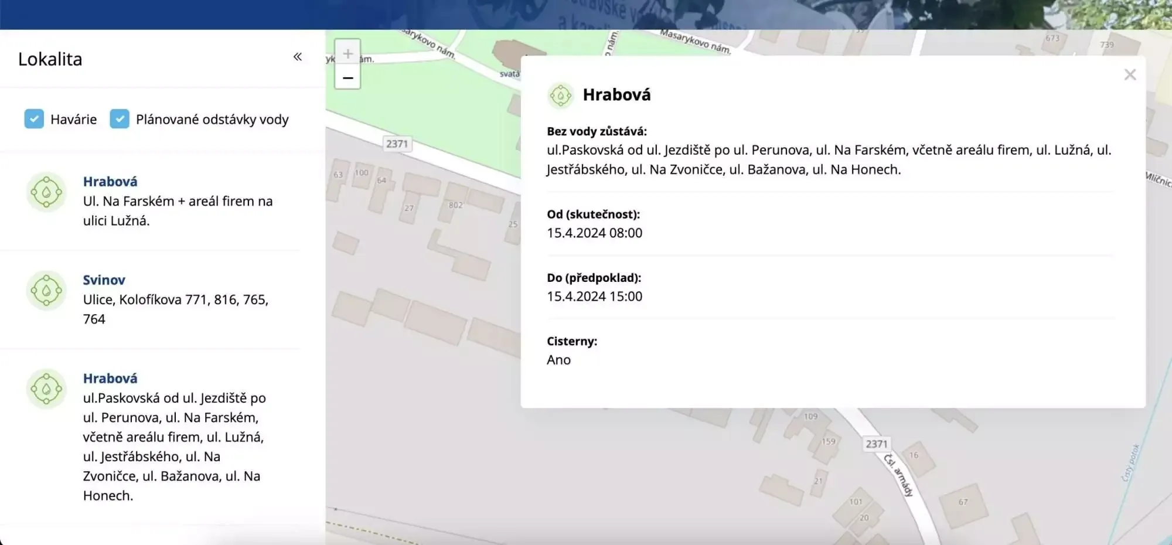The width and height of the screenshot is (1172, 545).
Task: Click road label 2371 near Čsl. armády
Action: point(877,444)
